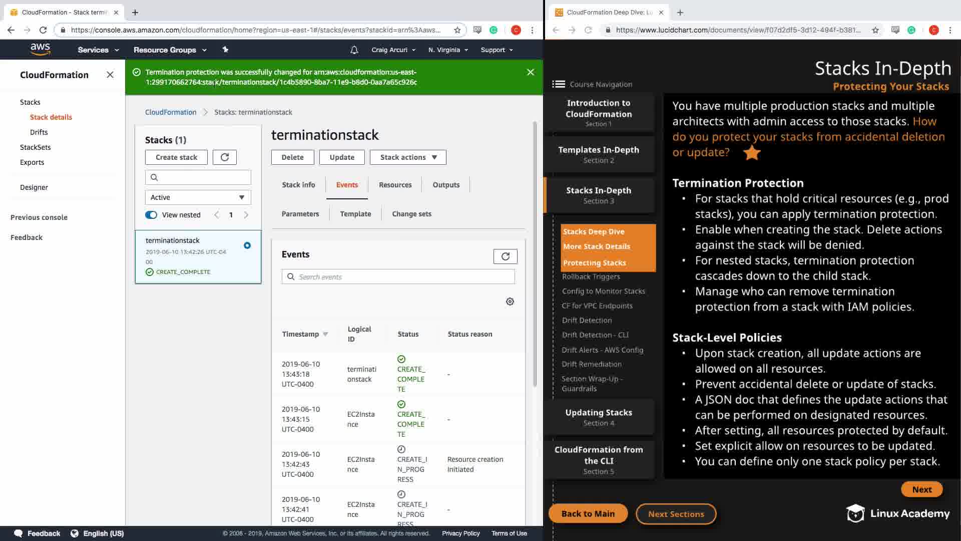Image resolution: width=961 pixels, height=541 pixels.
Task: Open Events table settings gear
Action: click(x=510, y=302)
